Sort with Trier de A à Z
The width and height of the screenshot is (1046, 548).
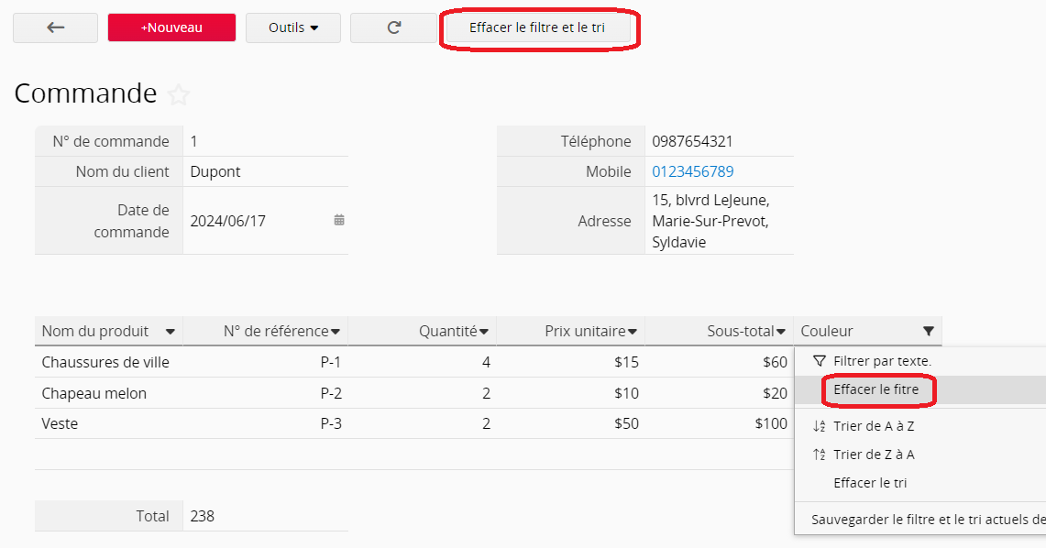pyautogui.click(x=919, y=426)
